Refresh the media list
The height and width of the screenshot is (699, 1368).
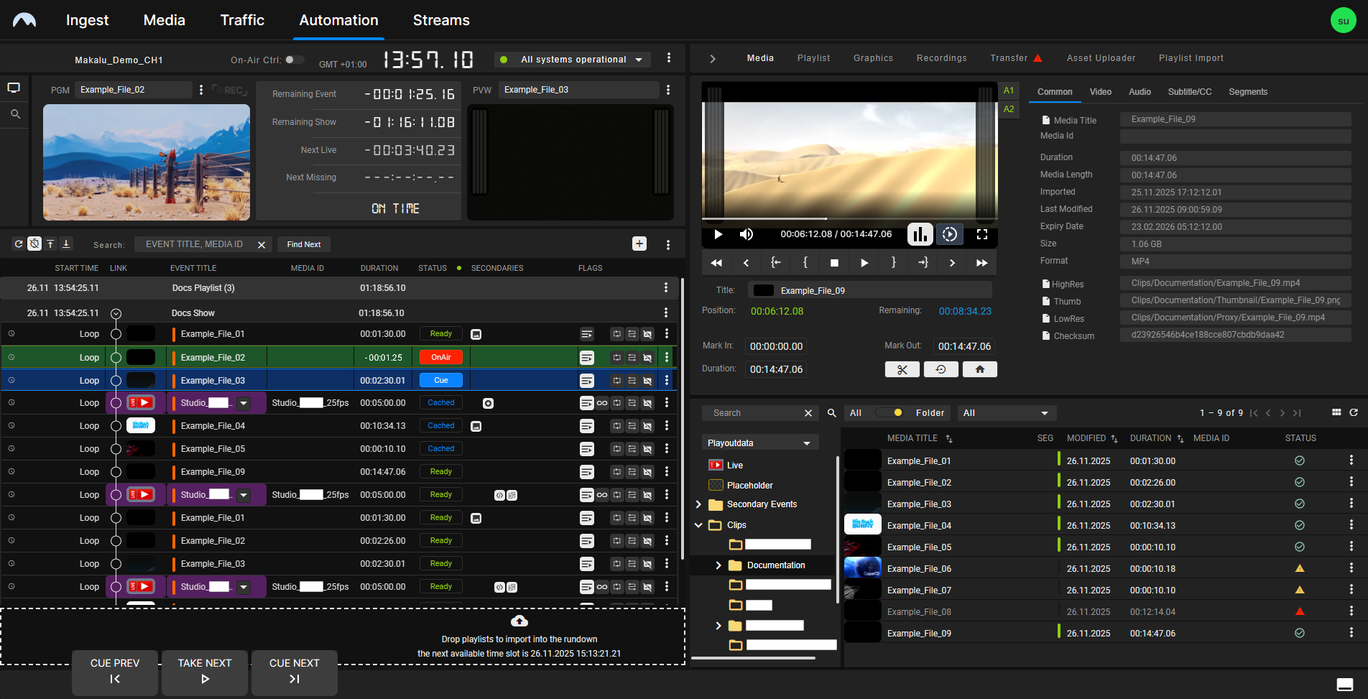point(1354,412)
